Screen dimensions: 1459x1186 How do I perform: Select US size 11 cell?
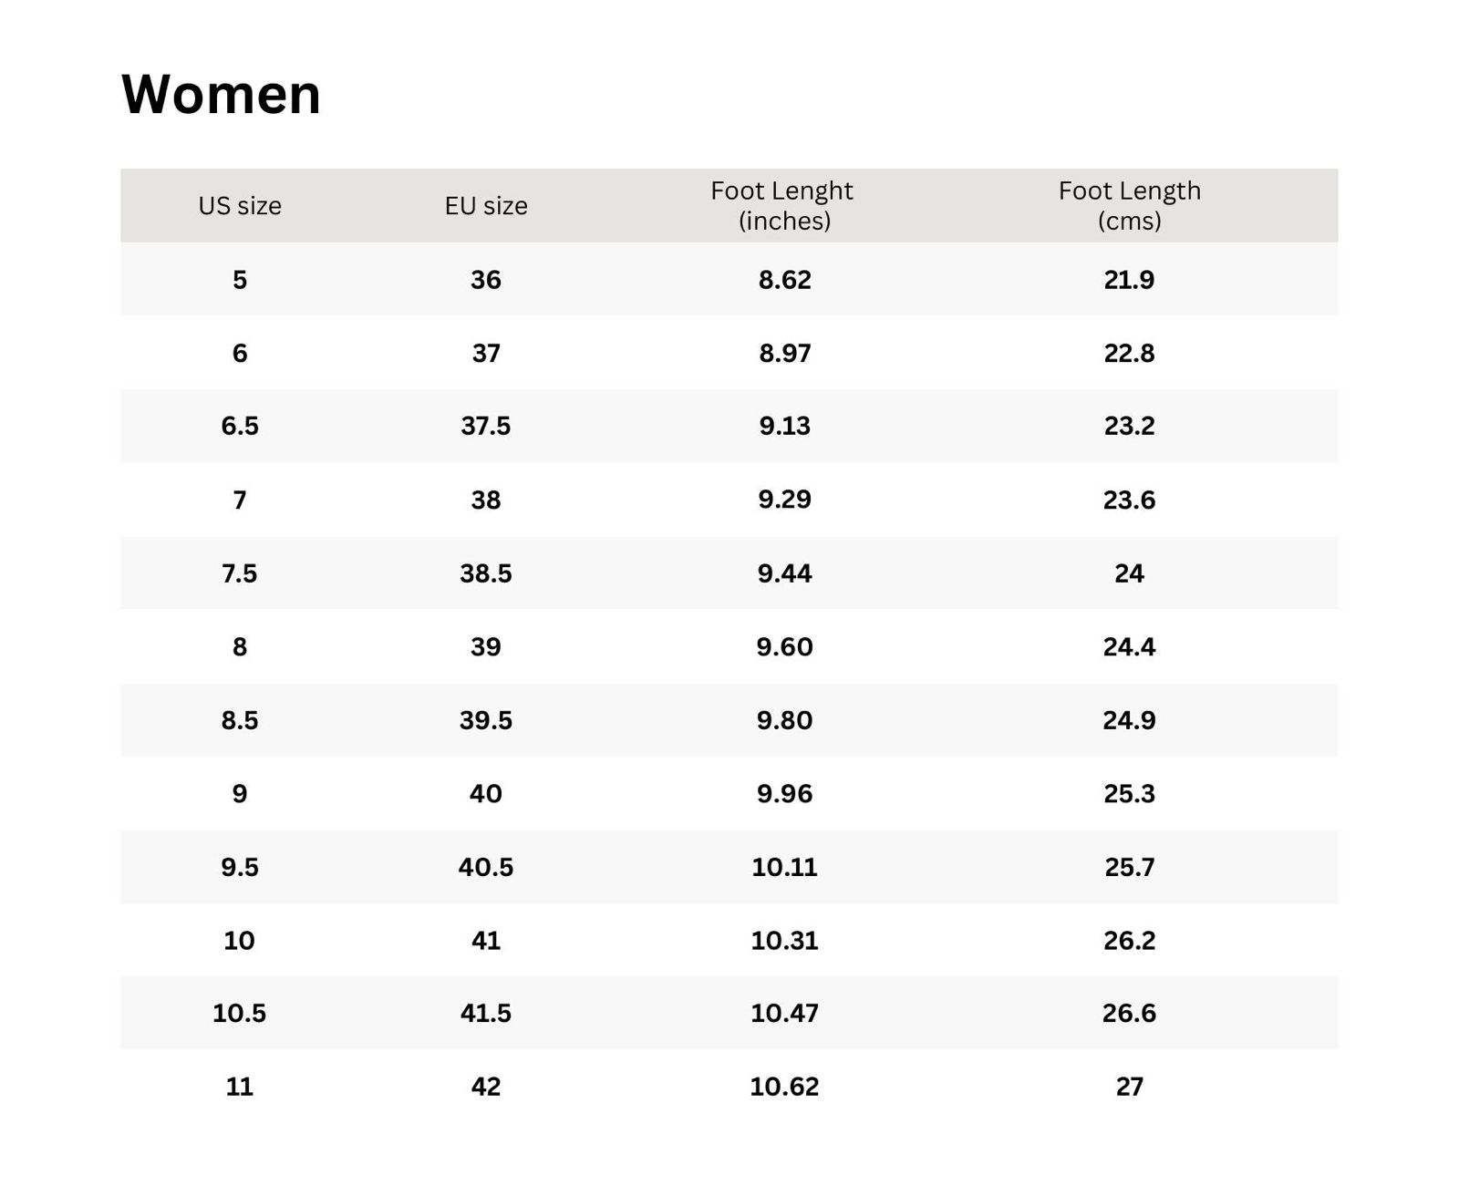[x=240, y=1087]
